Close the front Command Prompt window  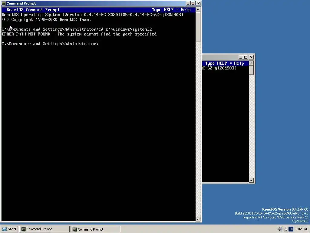[x=199, y=3]
